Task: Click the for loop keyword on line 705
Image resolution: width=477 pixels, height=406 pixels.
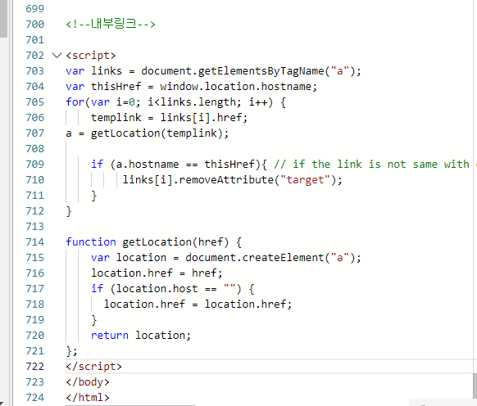Action: coord(75,102)
